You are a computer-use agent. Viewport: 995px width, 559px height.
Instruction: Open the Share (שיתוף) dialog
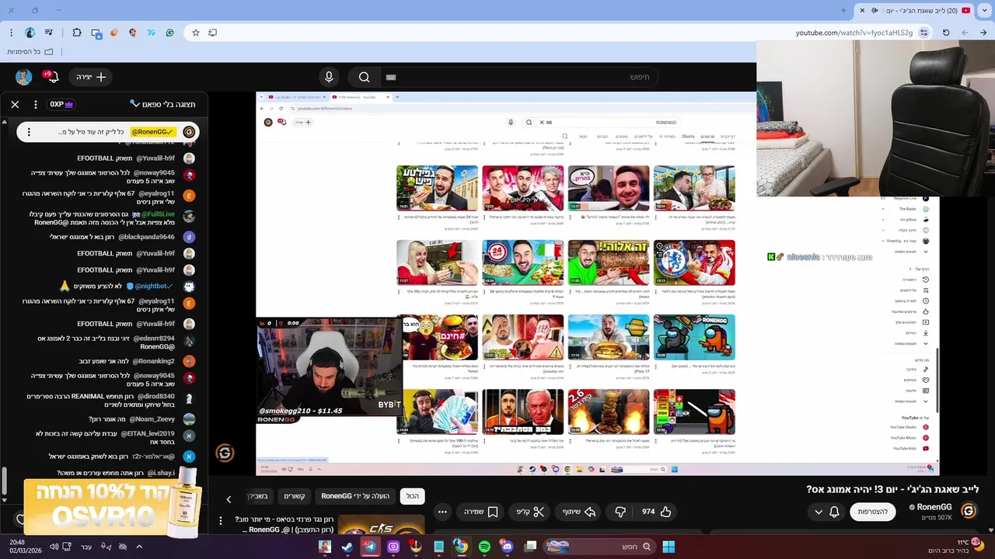click(578, 512)
